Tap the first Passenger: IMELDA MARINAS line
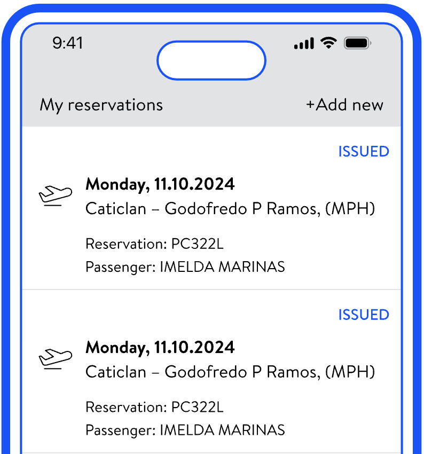The height and width of the screenshot is (454, 424). click(185, 267)
